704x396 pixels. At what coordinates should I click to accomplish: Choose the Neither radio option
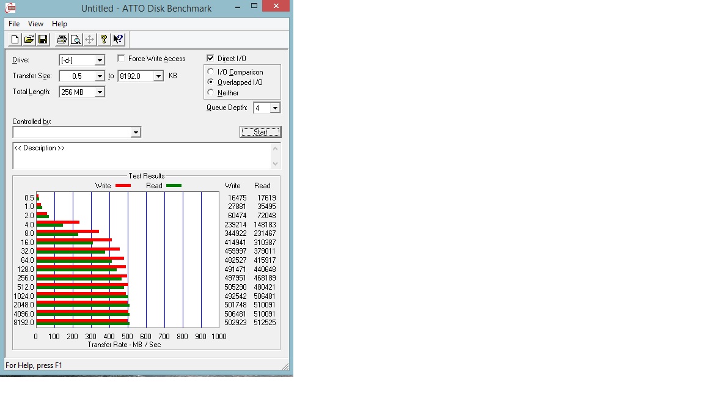[x=211, y=92]
